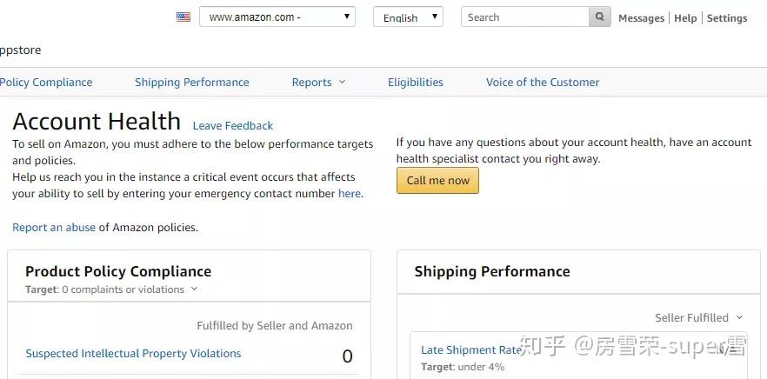Open Suspected Intellectual Property Violations link
The height and width of the screenshot is (379, 767).
[x=133, y=354]
